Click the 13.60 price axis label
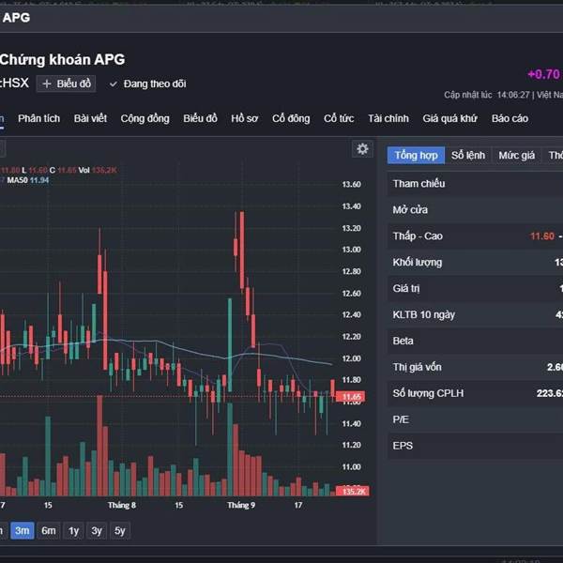Image resolution: width=563 pixels, height=563 pixels. coord(351,184)
